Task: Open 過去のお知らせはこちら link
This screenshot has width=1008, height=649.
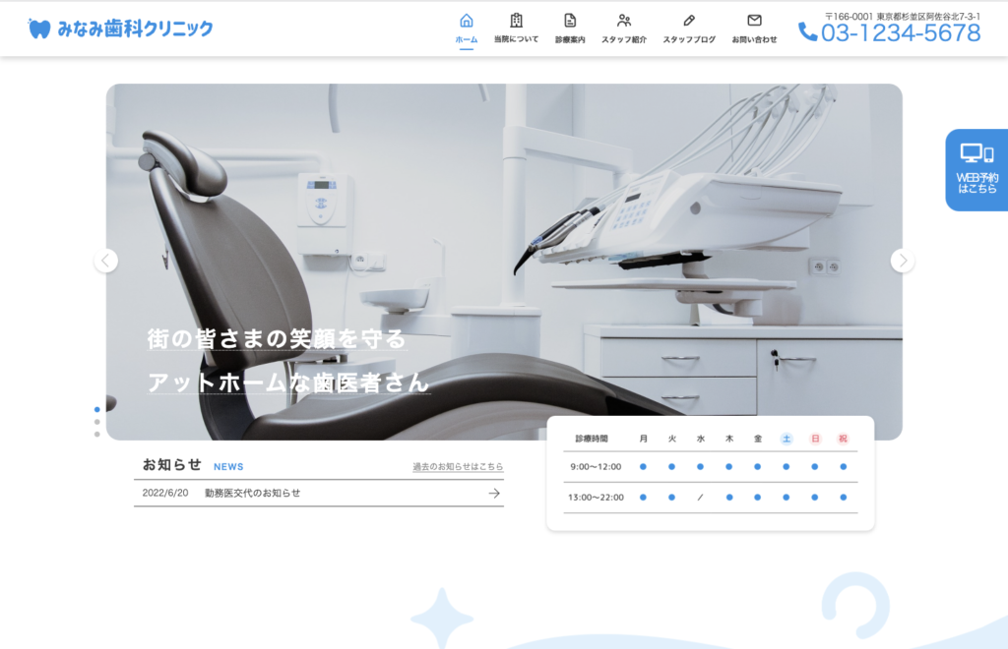Action: point(458,466)
